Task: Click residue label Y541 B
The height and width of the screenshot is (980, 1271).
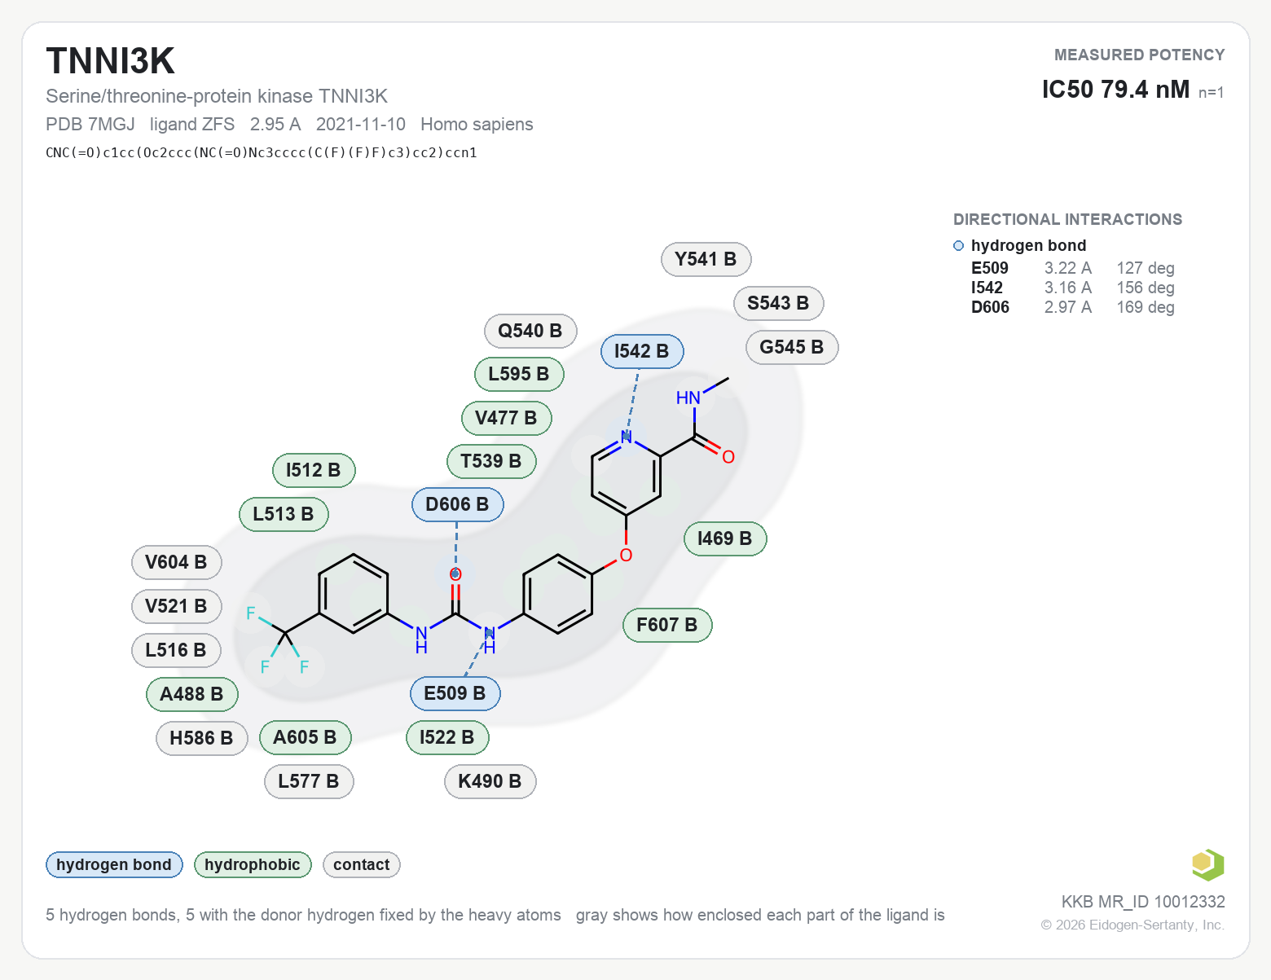Action: point(706,259)
